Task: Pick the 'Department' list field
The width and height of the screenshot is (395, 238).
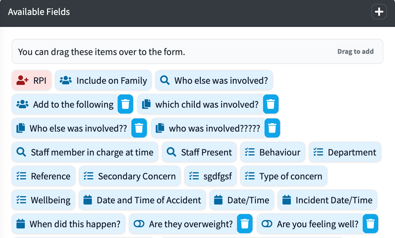Action: click(345, 152)
